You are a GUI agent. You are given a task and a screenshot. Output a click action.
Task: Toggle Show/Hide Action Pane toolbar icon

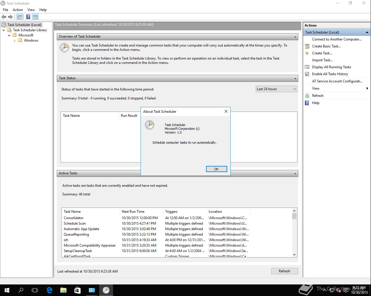pyautogui.click(x=35, y=17)
